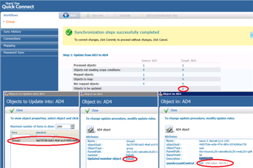
Task: Click the Run now button label
Action: point(98,16)
